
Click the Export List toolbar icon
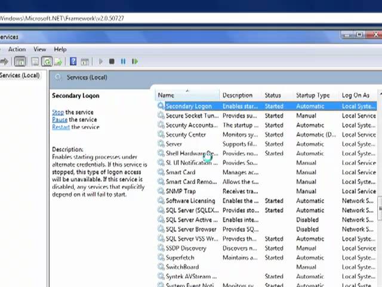[58, 62]
